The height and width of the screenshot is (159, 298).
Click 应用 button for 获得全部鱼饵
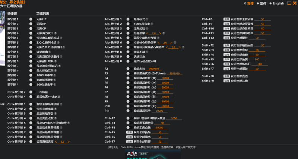pyautogui.click(x=226, y=59)
